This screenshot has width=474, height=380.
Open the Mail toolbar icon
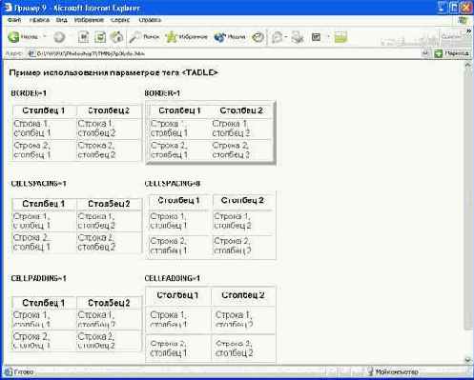[x=277, y=37]
